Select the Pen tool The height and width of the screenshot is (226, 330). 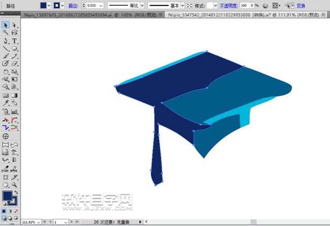coord(6,41)
